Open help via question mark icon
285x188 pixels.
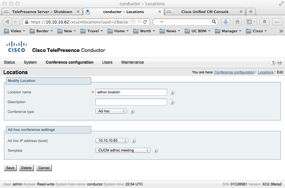pyautogui.click(x=273, y=63)
